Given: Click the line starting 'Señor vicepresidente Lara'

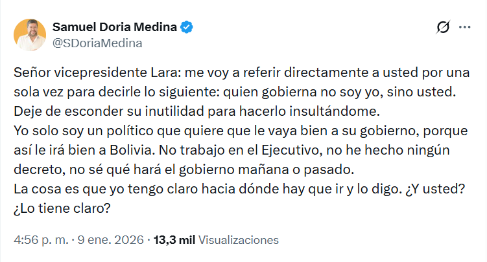Looking at the screenshot, I should [x=240, y=71].
